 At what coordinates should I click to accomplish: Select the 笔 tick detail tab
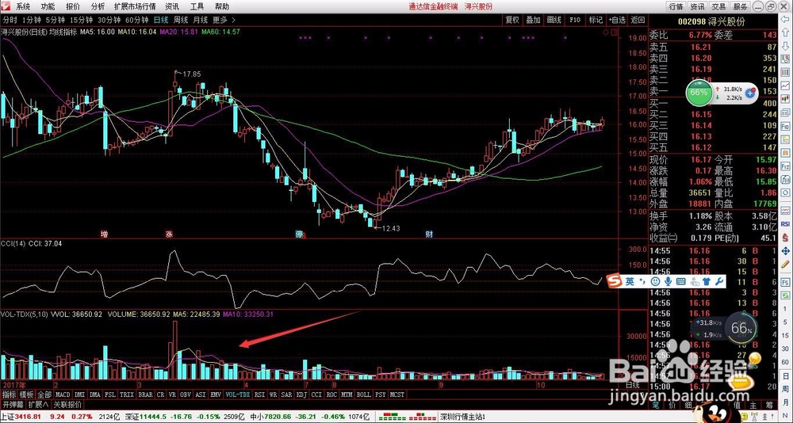656,406
